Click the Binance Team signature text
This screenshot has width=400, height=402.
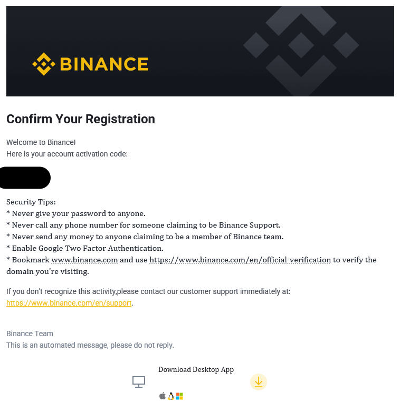pos(30,334)
